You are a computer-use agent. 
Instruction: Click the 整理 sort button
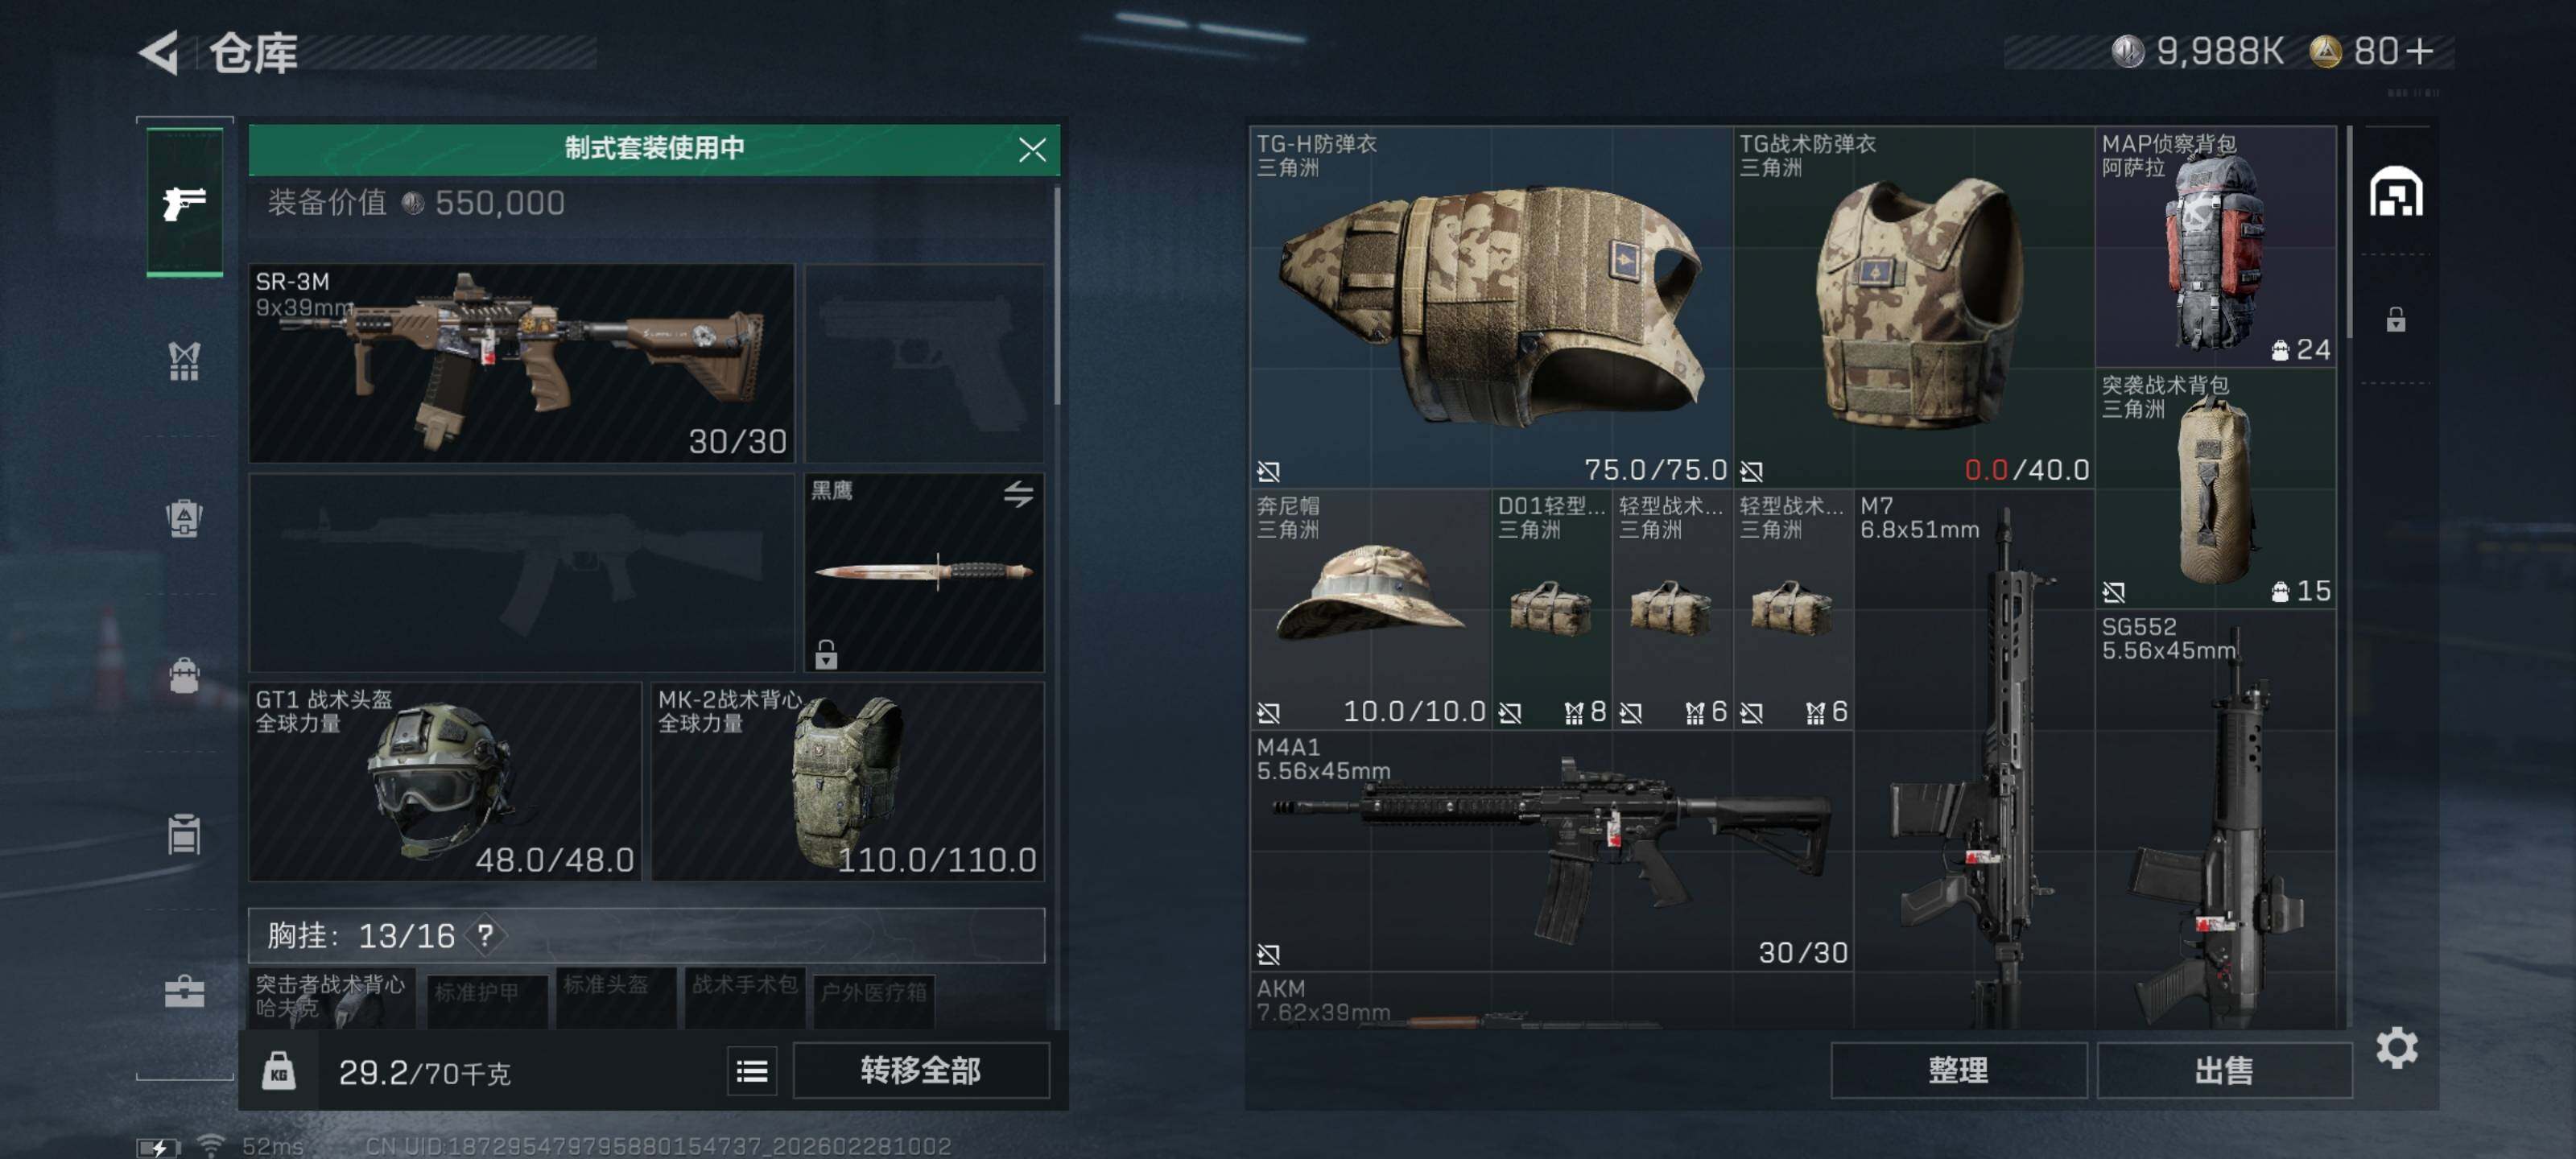pyautogui.click(x=1958, y=1070)
